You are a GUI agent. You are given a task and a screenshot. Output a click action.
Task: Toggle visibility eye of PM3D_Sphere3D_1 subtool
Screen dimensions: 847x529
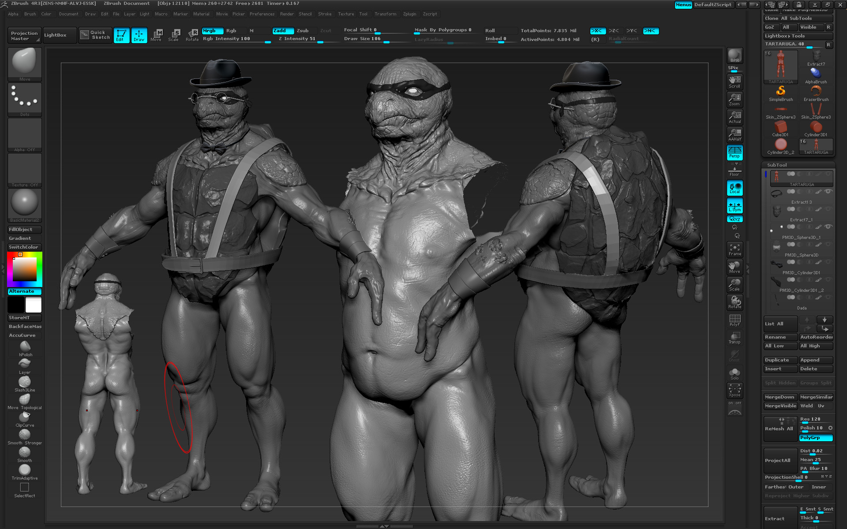point(828,227)
